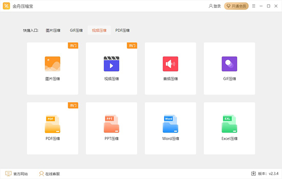Open the 音频压缩 speaker audio icon
The height and width of the screenshot is (179, 282).
point(171,64)
